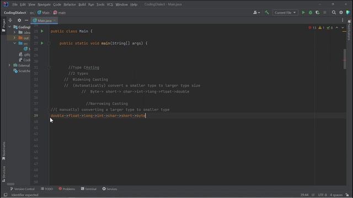This screenshot has height=198, width=353.
Task: Select Scratches and Consoles tree item
Action: point(22,71)
